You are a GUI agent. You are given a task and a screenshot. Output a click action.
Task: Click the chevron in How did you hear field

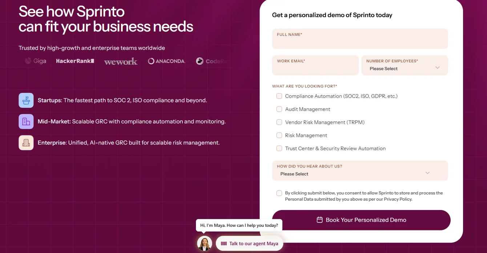428,173
